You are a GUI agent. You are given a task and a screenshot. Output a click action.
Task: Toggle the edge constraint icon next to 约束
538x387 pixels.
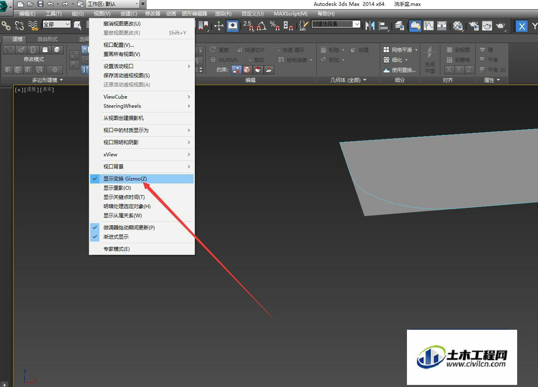tap(247, 70)
